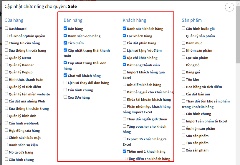Enable Cấu hình webhook checkbox
This screenshot has width=240, height=165.
tap(6, 123)
